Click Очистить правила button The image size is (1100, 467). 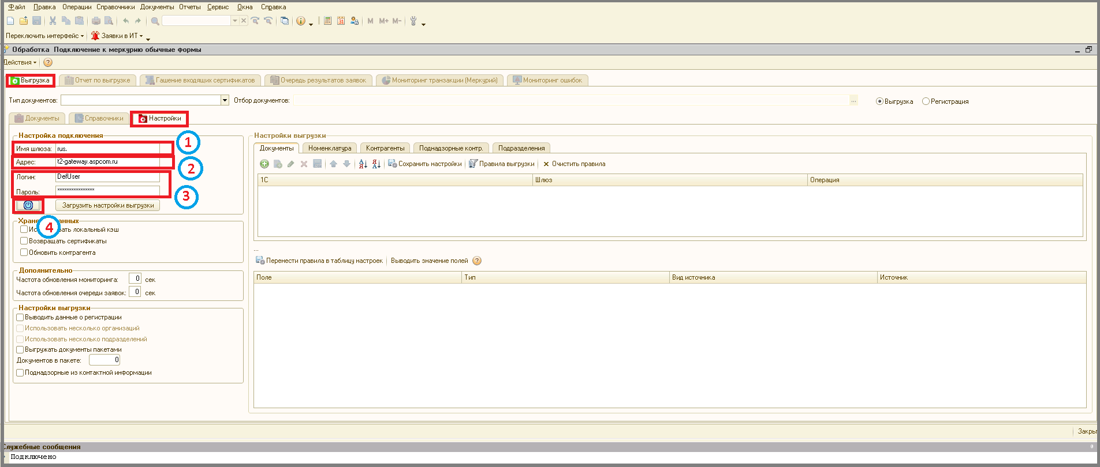(x=574, y=164)
